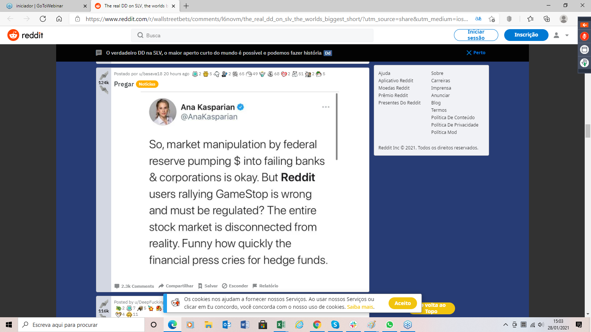Click the Compartilhar share button
This screenshot has width=591, height=332.
coord(176,286)
